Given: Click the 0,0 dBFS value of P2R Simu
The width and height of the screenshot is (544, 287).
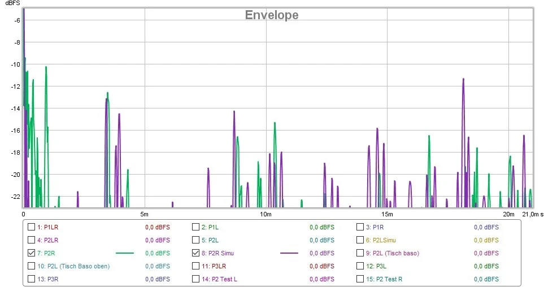Looking at the screenshot, I should click(322, 253).
